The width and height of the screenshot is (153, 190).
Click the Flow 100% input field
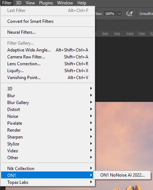tap(110, 13)
